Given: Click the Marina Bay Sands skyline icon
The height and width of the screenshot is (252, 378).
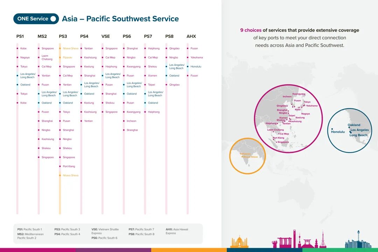Looking at the screenshot, I should pos(282,242).
